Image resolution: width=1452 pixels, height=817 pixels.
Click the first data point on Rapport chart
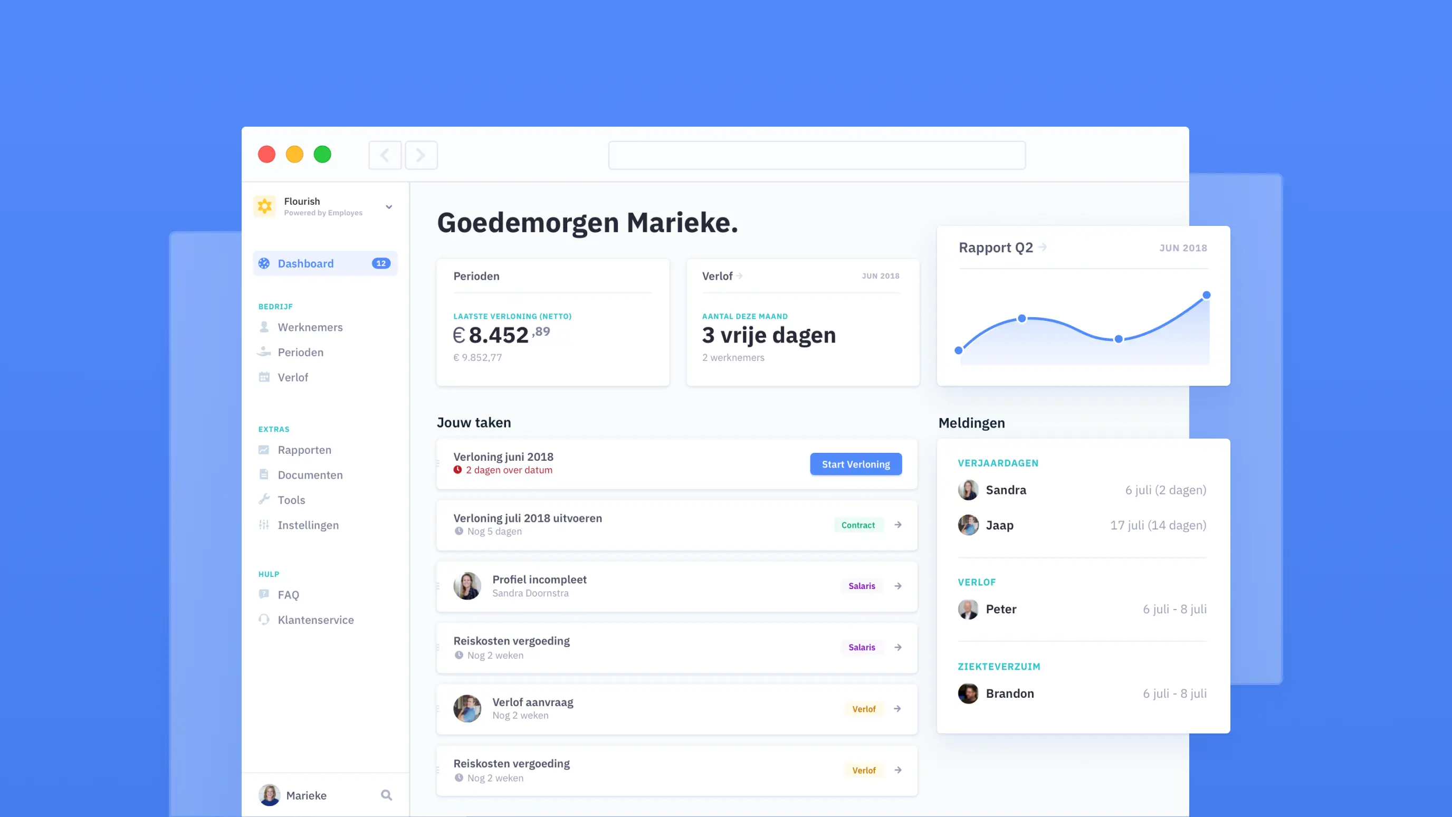pyautogui.click(x=958, y=350)
